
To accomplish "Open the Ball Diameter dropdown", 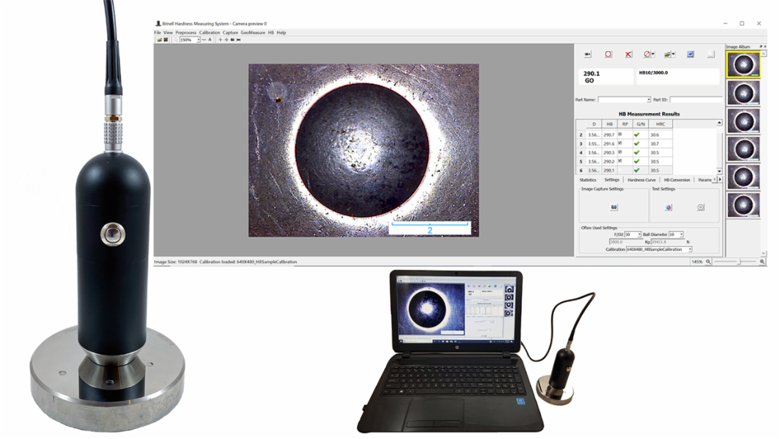I will pos(681,234).
